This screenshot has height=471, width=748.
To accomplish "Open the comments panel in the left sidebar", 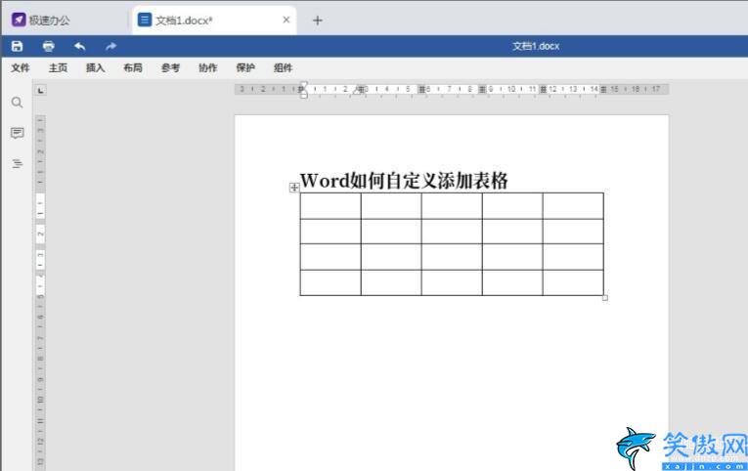I will pyautogui.click(x=18, y=133).
